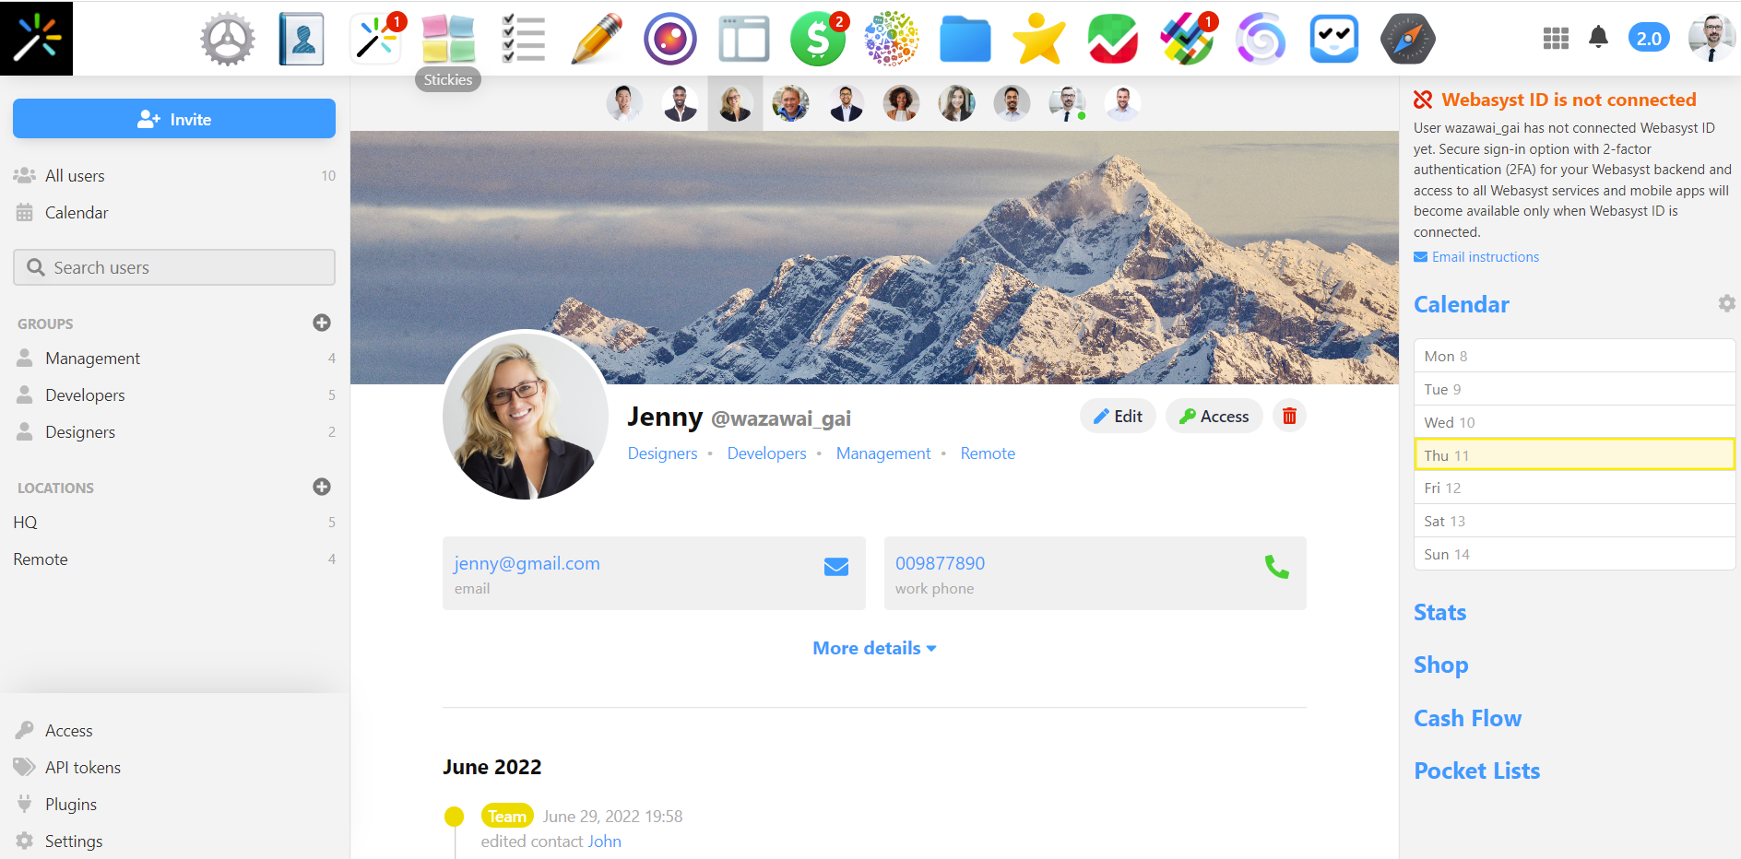Open the Stickies app
The height and width of the screenshot is (859, 1741).
447,38
